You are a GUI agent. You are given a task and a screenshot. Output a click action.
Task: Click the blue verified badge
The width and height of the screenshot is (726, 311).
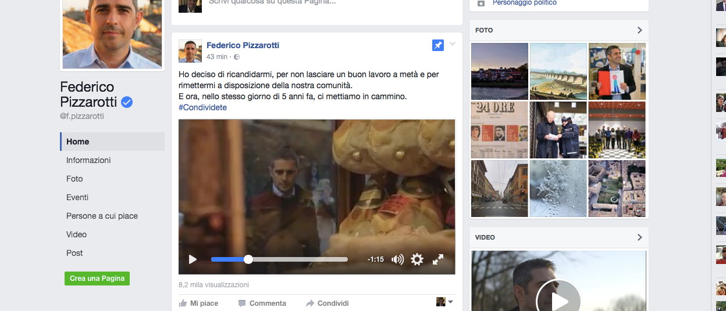coord(127,103)
